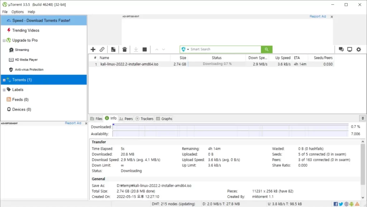Click the Facebook icon in status bar
The width and height of the screenshot is (367, 207).
[x=335, y=204]
